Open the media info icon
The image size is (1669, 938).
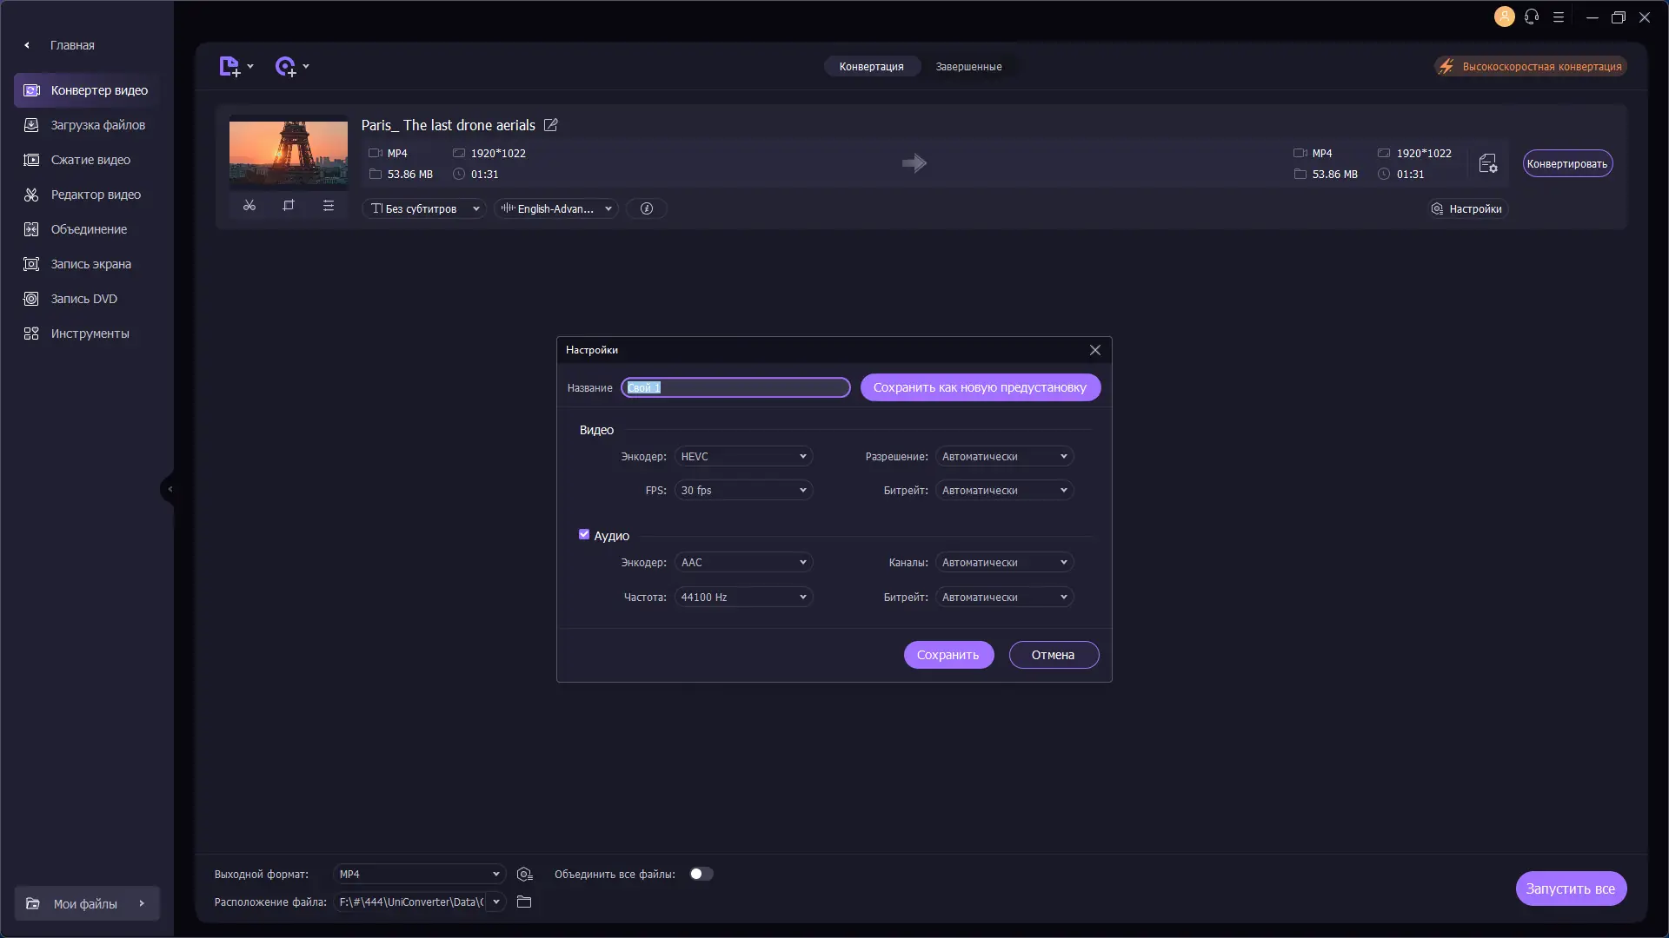(x=646, y=208)
